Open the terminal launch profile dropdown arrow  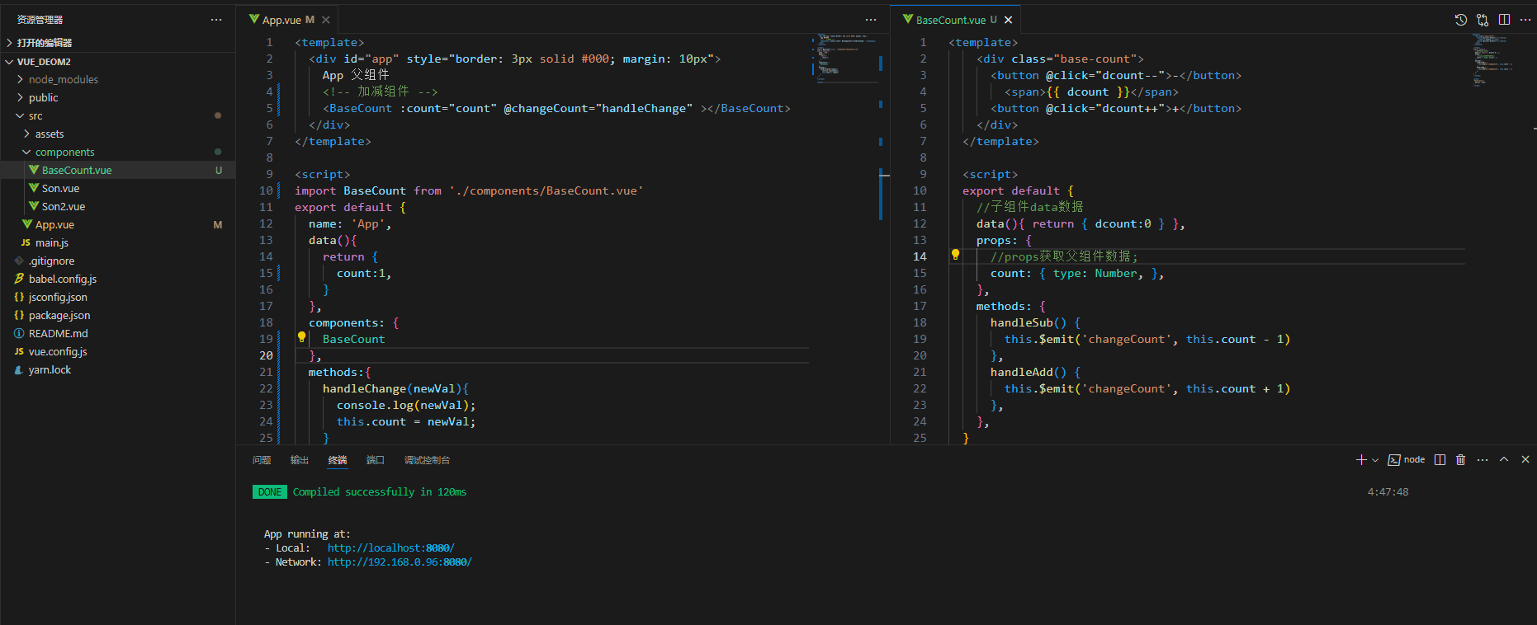(x=1375, y=460)
